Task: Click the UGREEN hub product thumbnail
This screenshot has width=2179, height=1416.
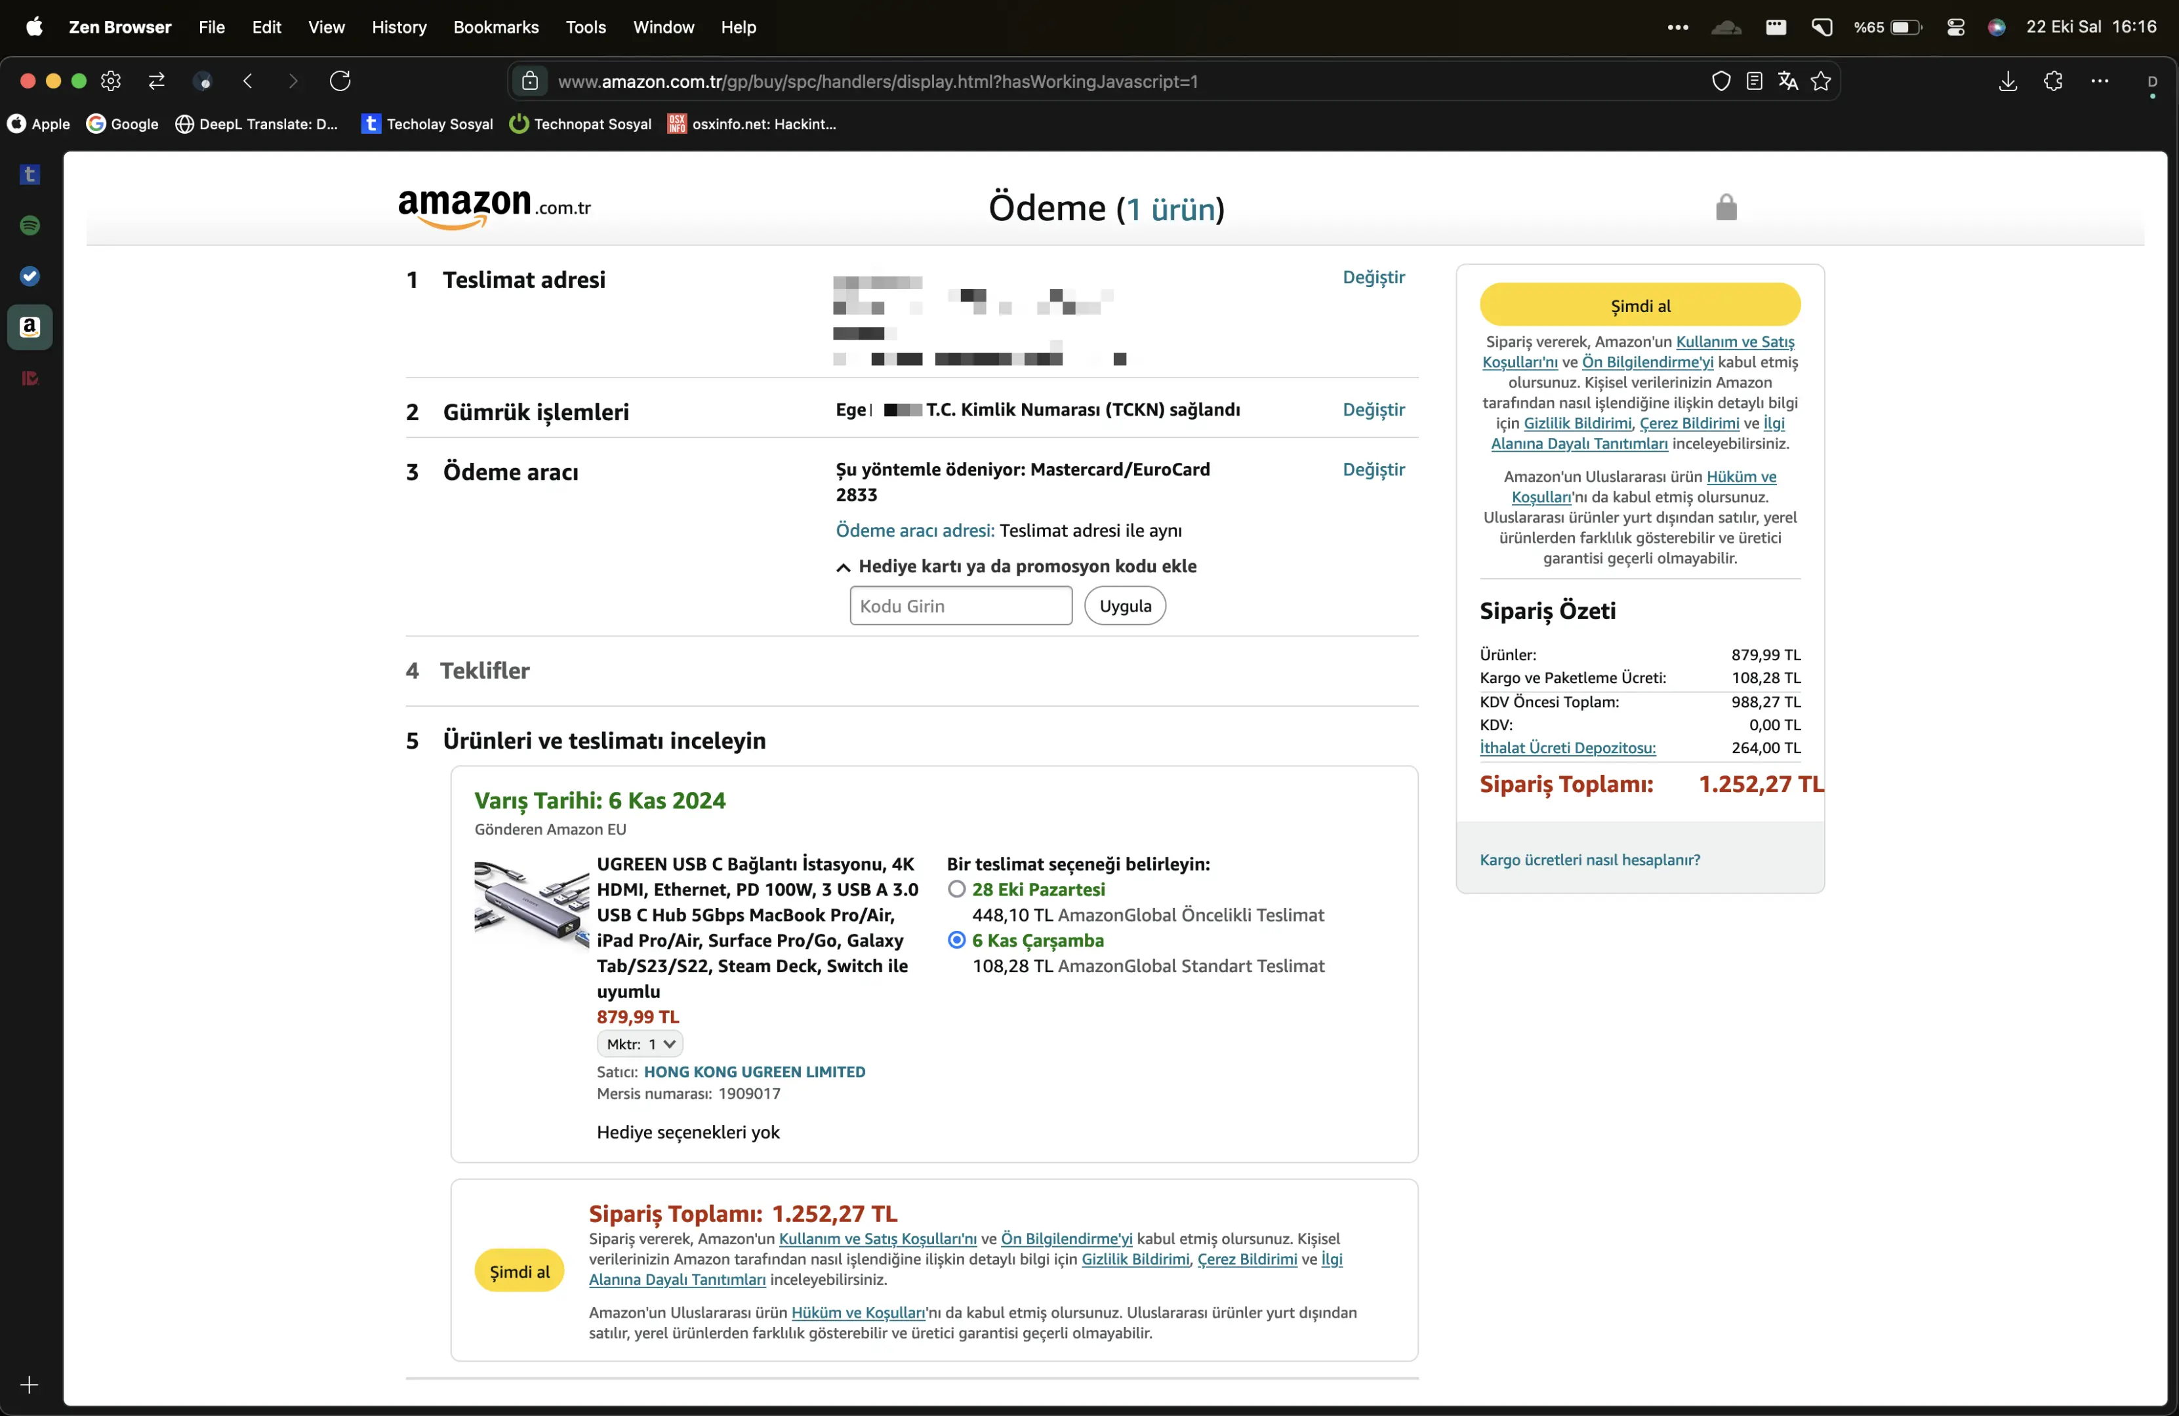Action: (x=532, y=905)
